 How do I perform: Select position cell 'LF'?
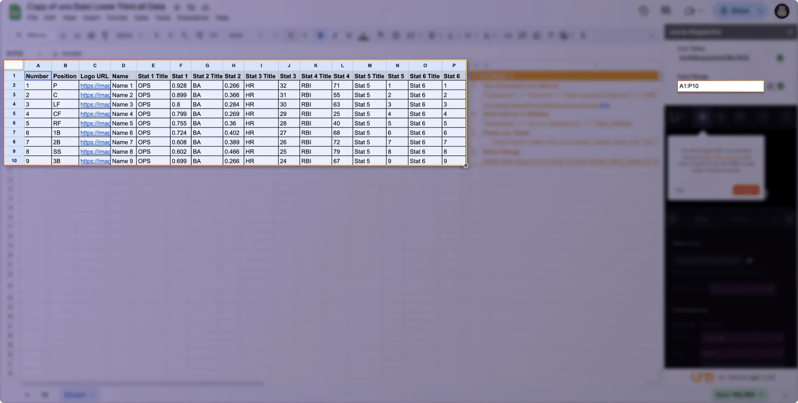65,105
